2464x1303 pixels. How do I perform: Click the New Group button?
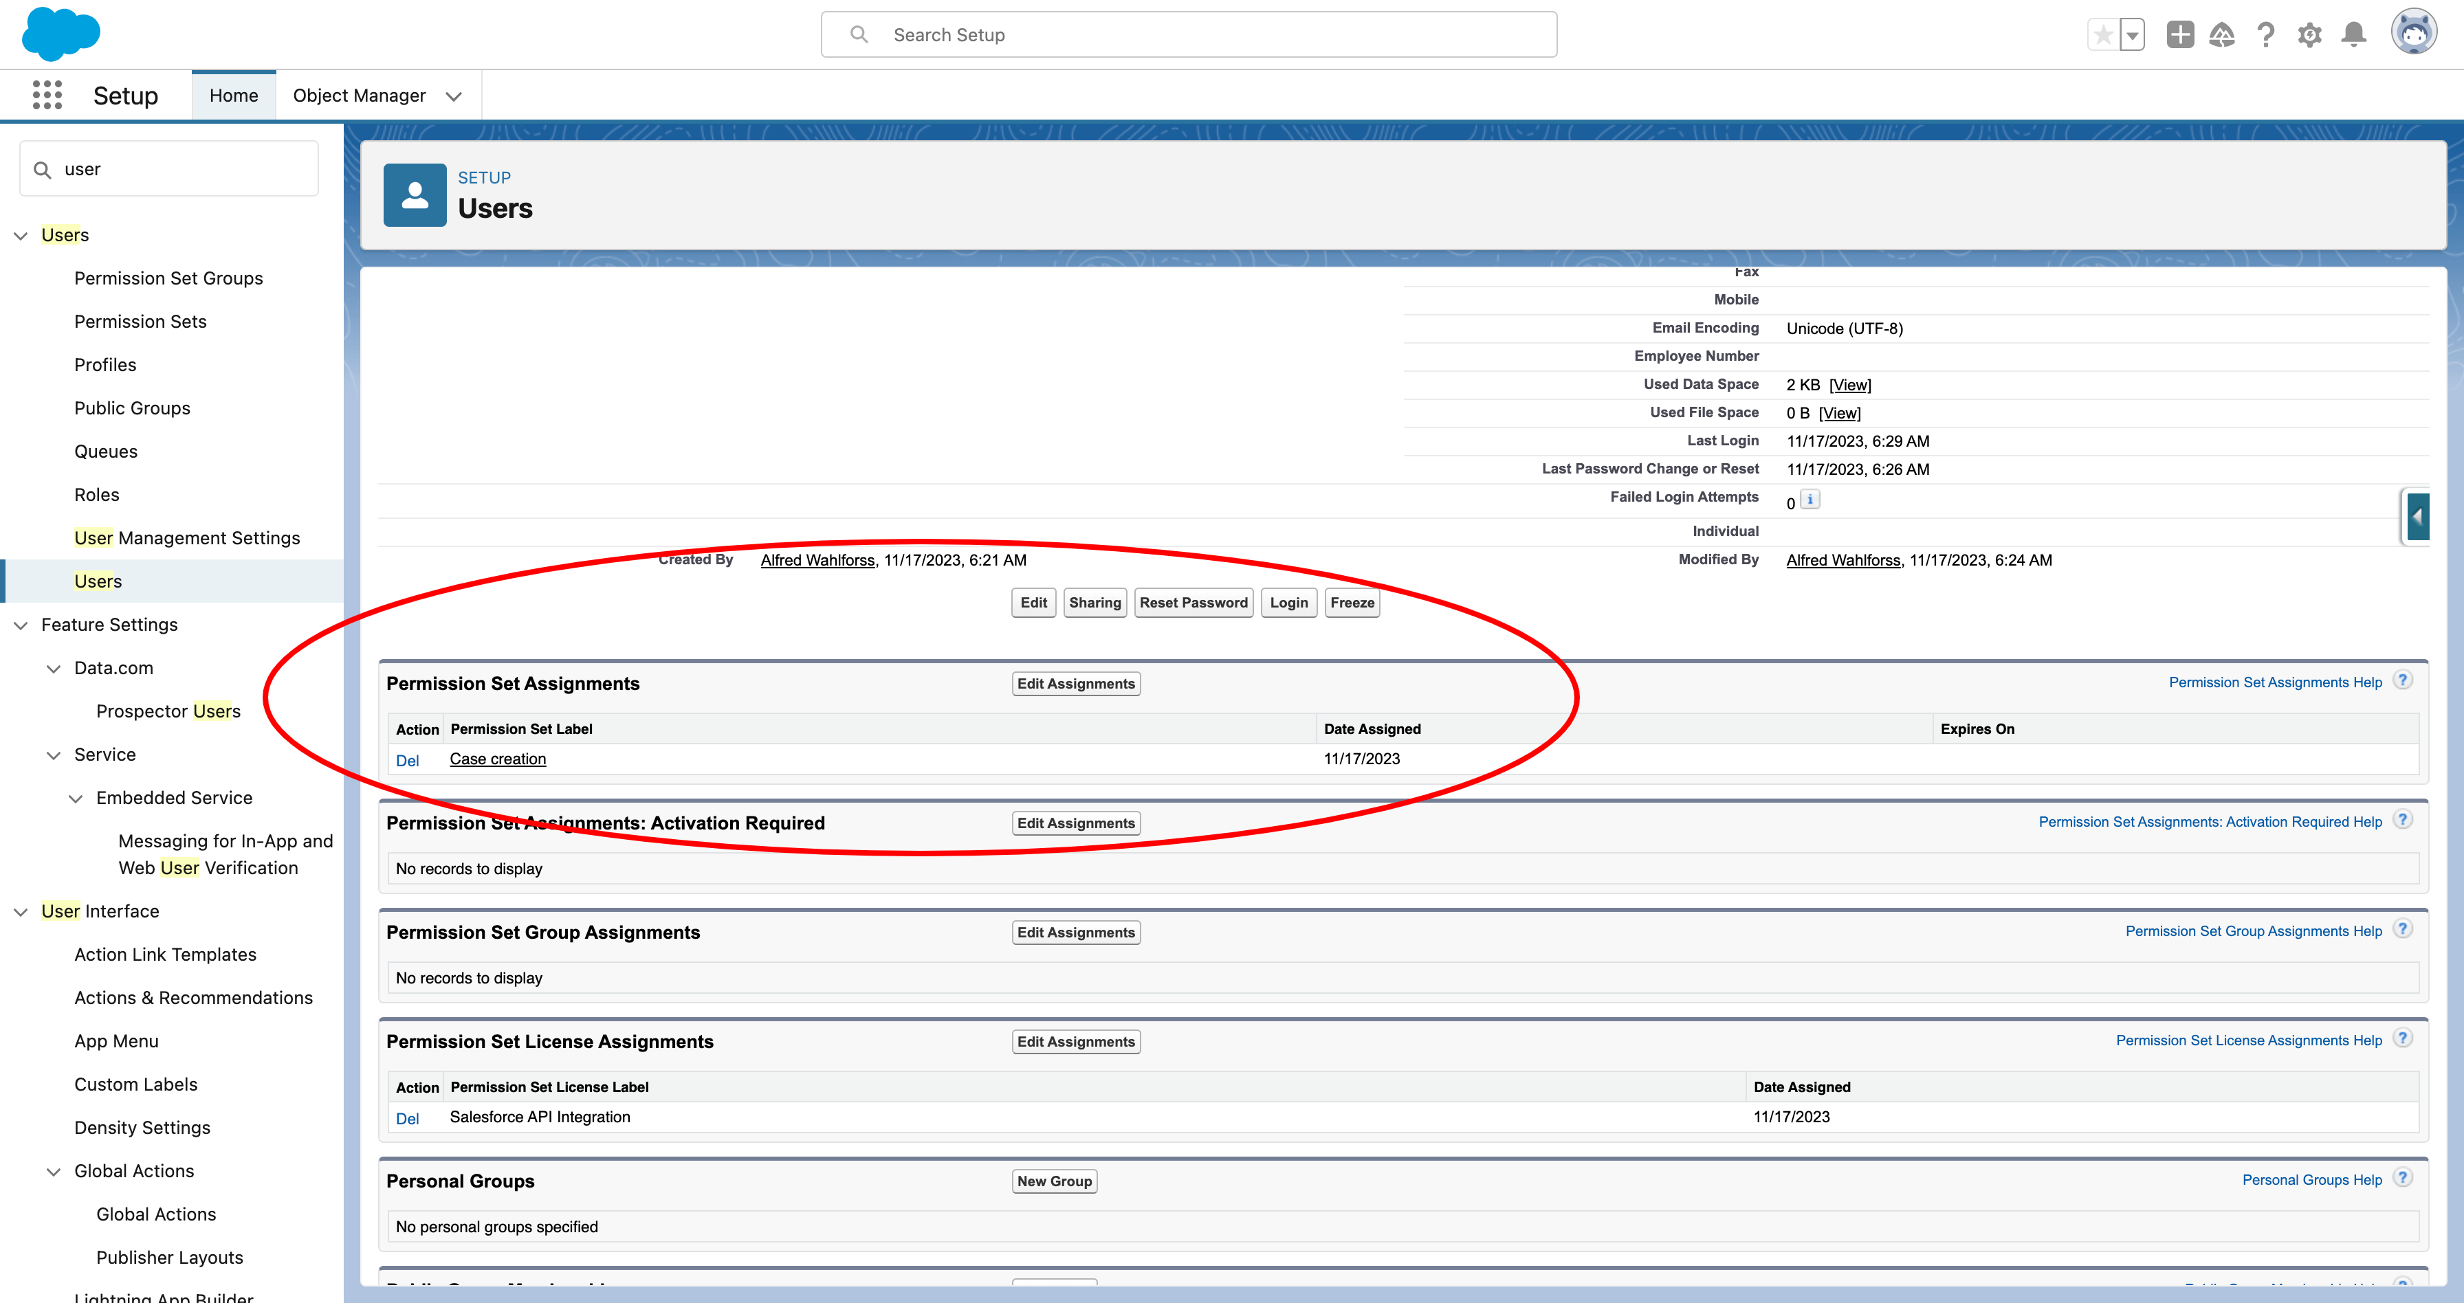1055,1181
